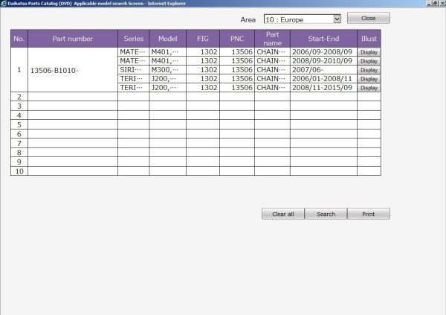Select part number field 13506-B1010-
The height and width of the screenshot is (315, 446).
tap(73, 70)
